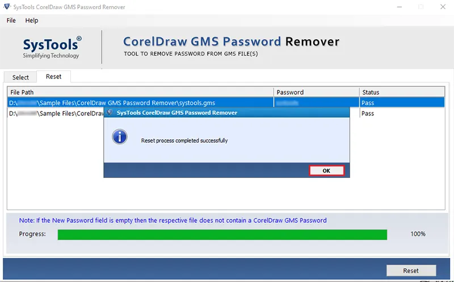Select the second file row
Image resolution: width=454 pixels, height=282 pixels.
[x=226, y=113]
